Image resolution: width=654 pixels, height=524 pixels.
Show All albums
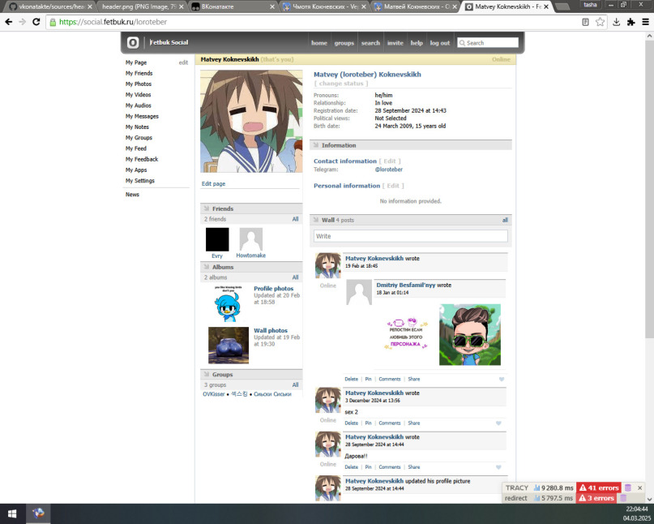[295, 277]
